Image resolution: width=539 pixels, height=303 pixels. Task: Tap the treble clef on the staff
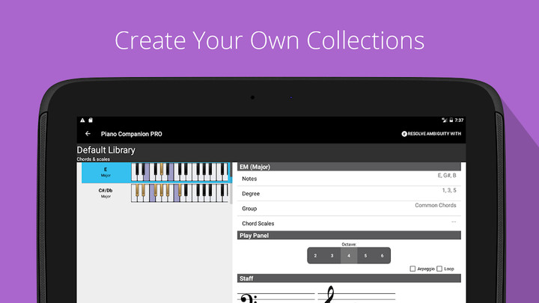click(x=328, y=296)
